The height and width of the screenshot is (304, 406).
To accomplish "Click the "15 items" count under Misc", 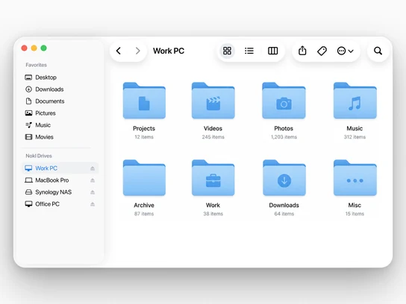I will pyautogui.click(x=355, y=214).
